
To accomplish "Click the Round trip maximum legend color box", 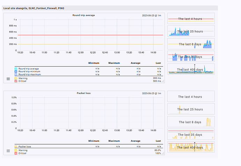I will [16, 74].
